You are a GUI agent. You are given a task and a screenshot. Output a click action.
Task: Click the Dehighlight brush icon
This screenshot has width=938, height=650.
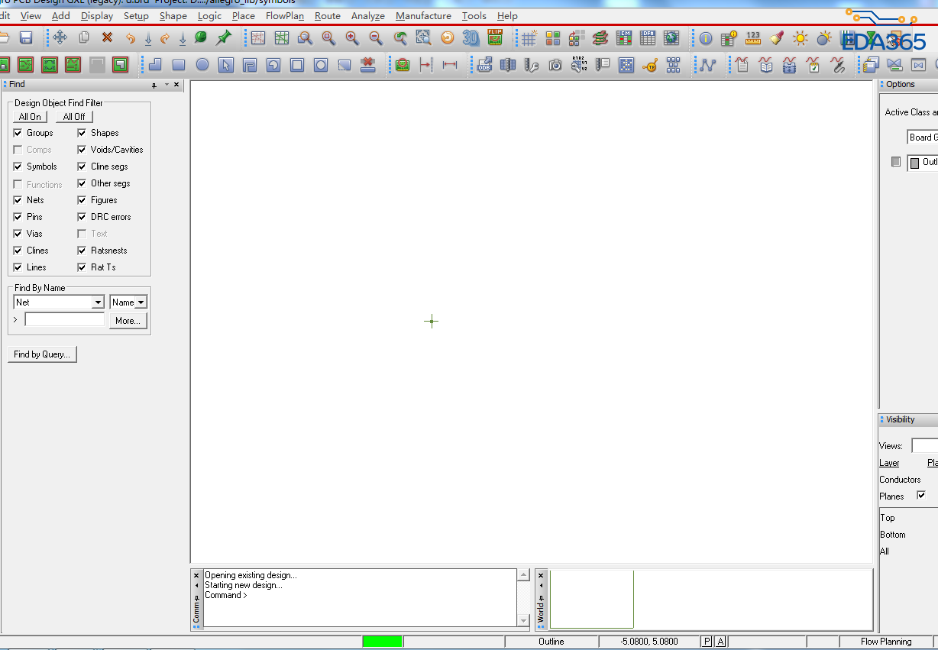777,37
